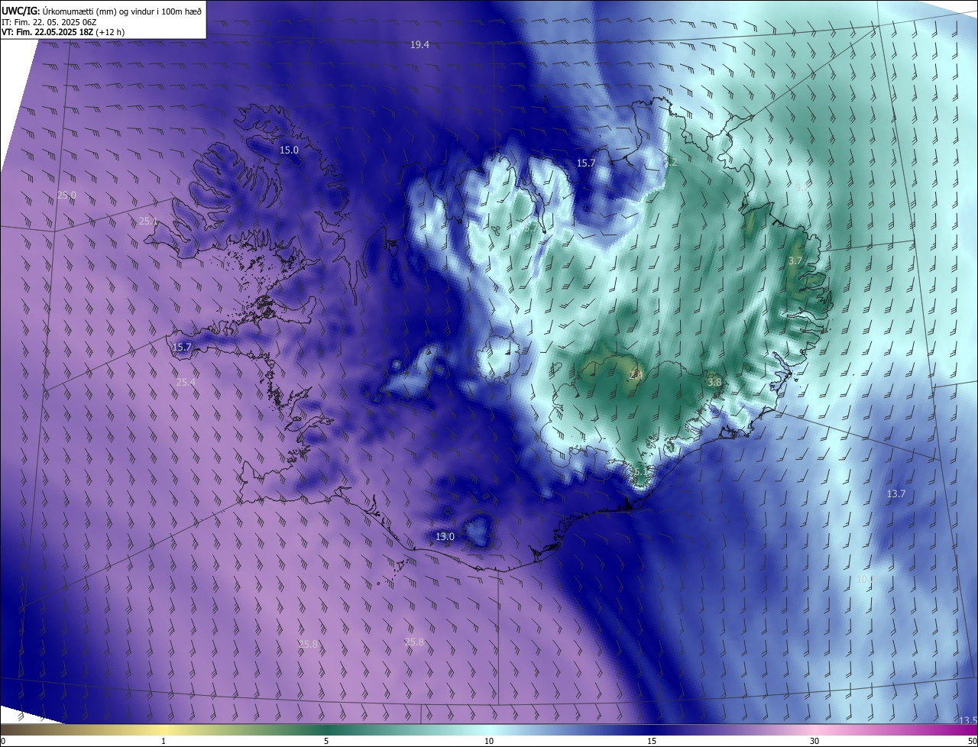The height and width of the screenshot is (747, 978).
Task: Click the 10 tick on the color scale
Action: (x=489, y=741)
